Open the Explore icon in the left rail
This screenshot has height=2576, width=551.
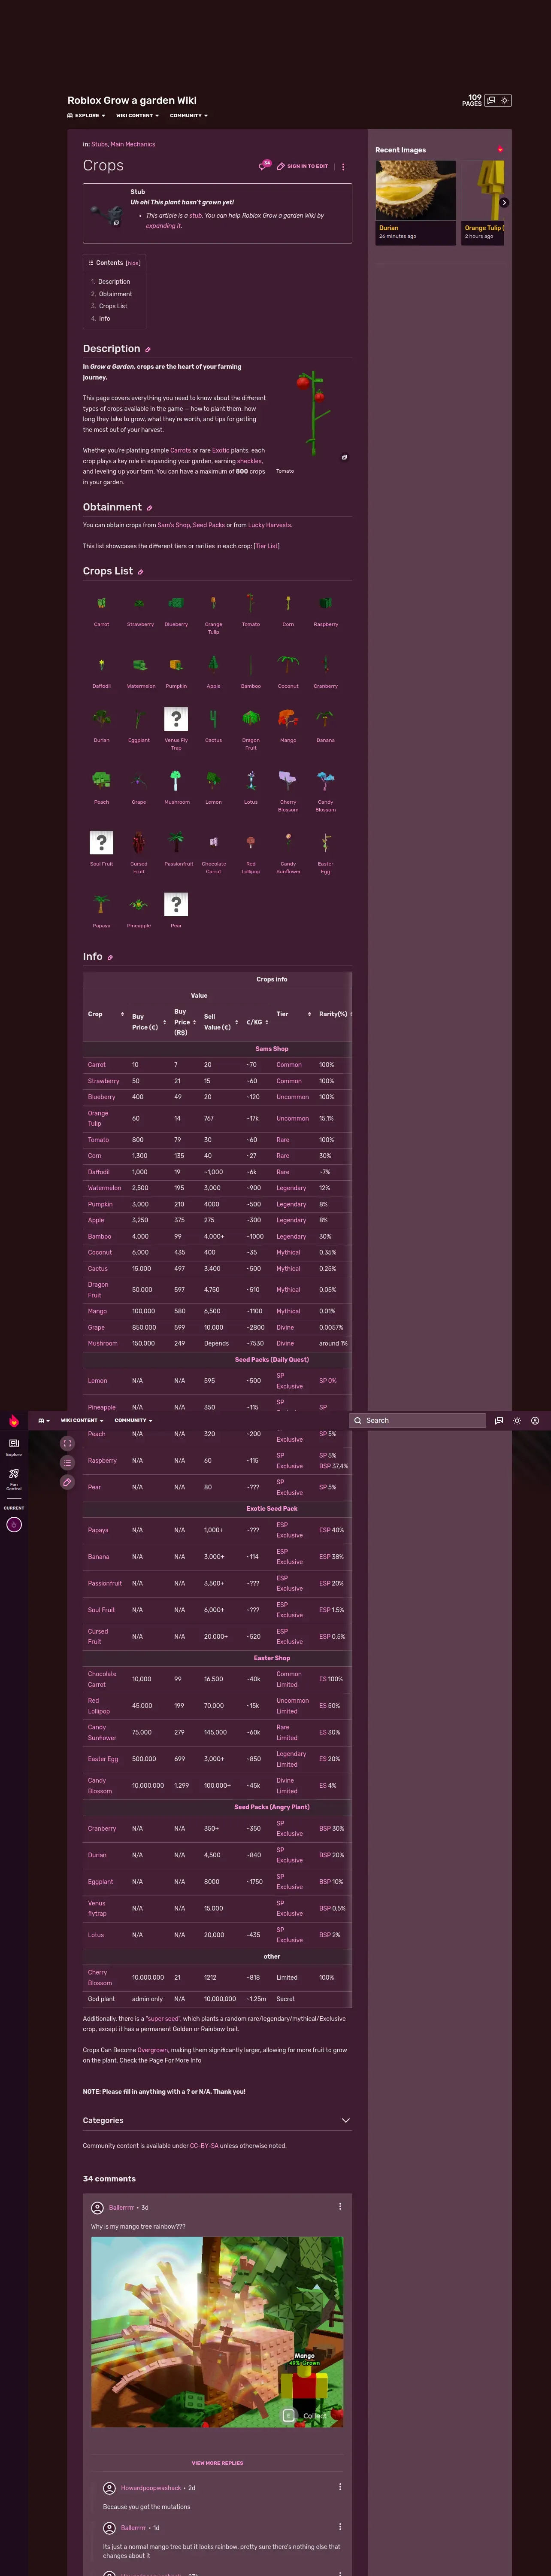click(14, 1446)
